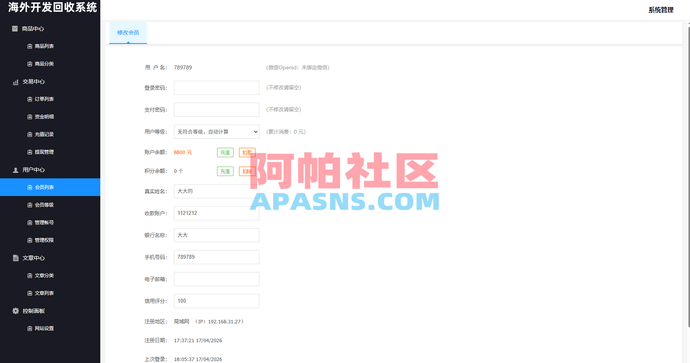
Task: Focus the 真实姓名 input field
Action: coord(217,191)
